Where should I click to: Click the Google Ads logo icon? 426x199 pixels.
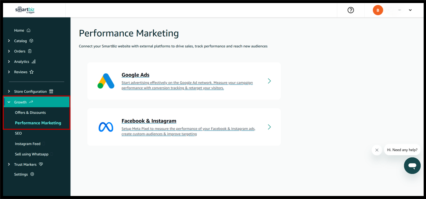[106, 81]
